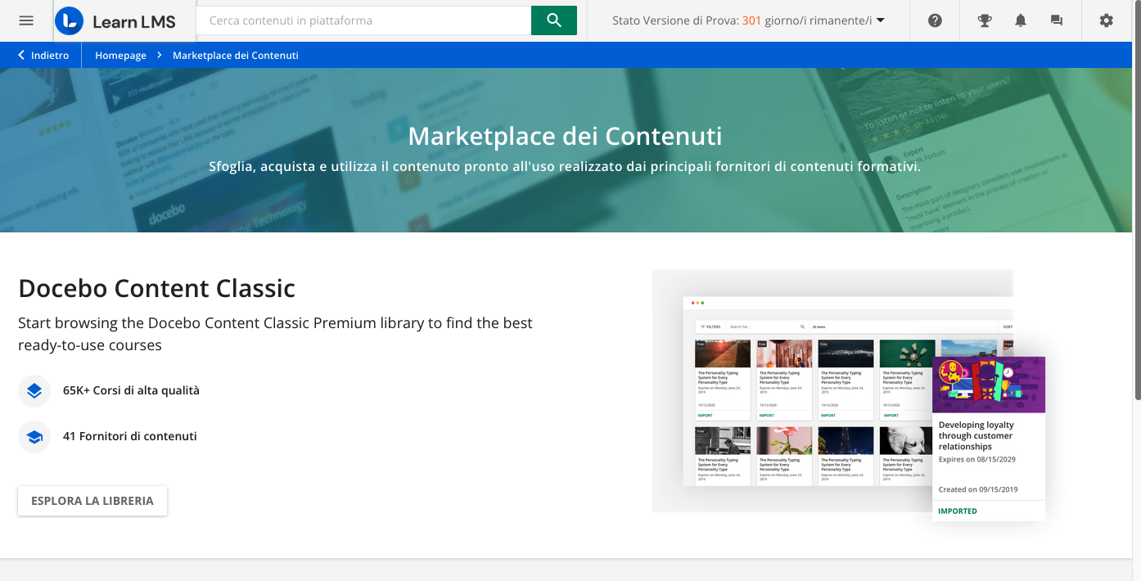Click the stacked layers courses icon

coord(34,390)
